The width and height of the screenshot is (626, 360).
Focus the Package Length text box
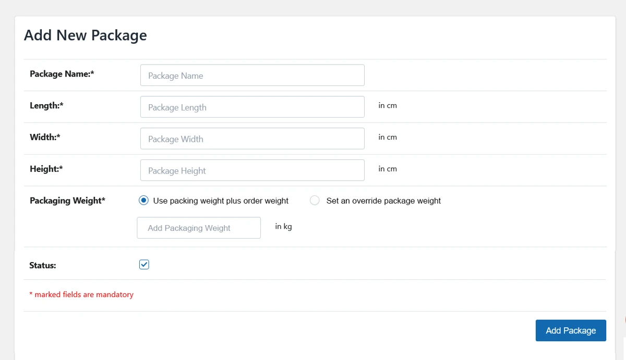click(x=252, y=107)
